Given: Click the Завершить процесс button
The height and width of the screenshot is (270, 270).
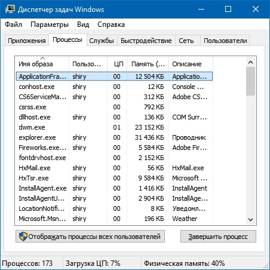Looking at the screenshot, I should (x=218, y=237).
